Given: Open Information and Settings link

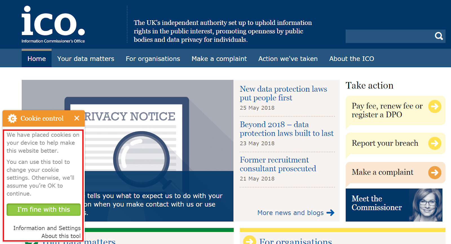Looking at the screenshot, I should coord(47,228).
